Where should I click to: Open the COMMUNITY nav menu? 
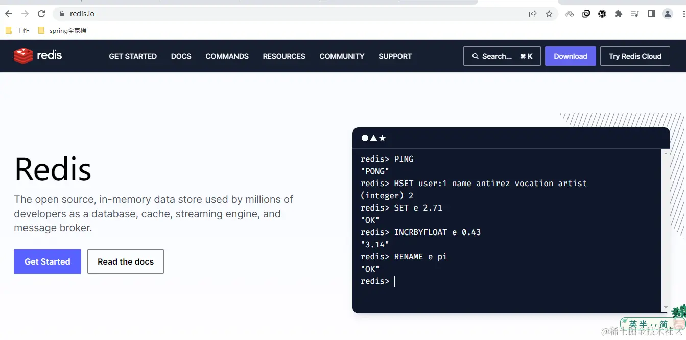342,56
